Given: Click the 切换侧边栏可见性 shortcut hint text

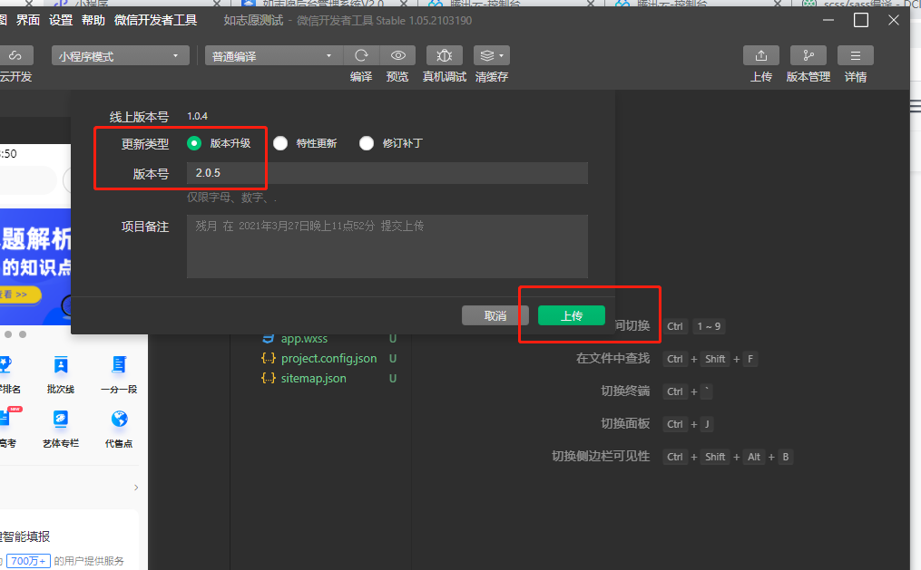Looking at the screenshot, I should 601,456.
